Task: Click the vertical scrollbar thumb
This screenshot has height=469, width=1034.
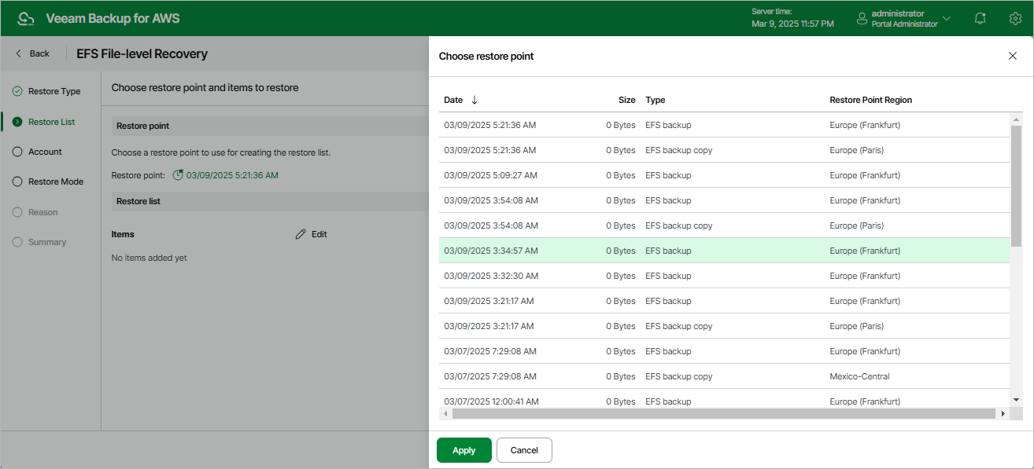Action: [1016, 185]
